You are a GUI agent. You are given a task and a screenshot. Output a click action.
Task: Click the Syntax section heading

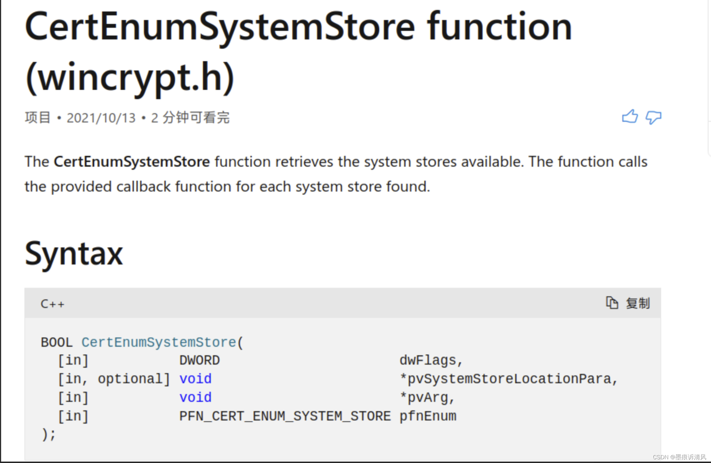(x=74, y=254)
